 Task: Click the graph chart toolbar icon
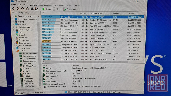[x=37, y=9]
